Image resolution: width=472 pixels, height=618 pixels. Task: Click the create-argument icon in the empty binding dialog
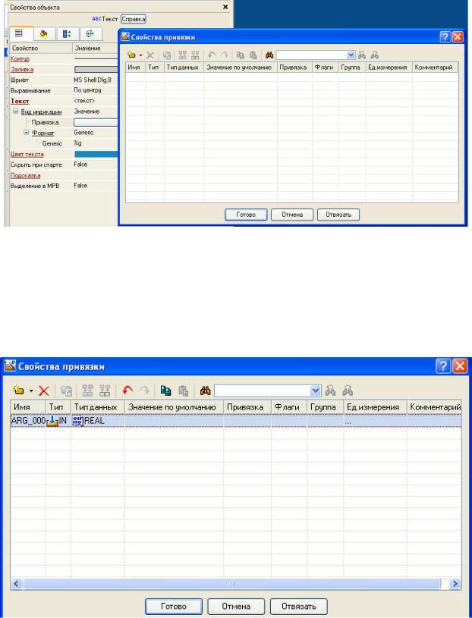[131, 55]
